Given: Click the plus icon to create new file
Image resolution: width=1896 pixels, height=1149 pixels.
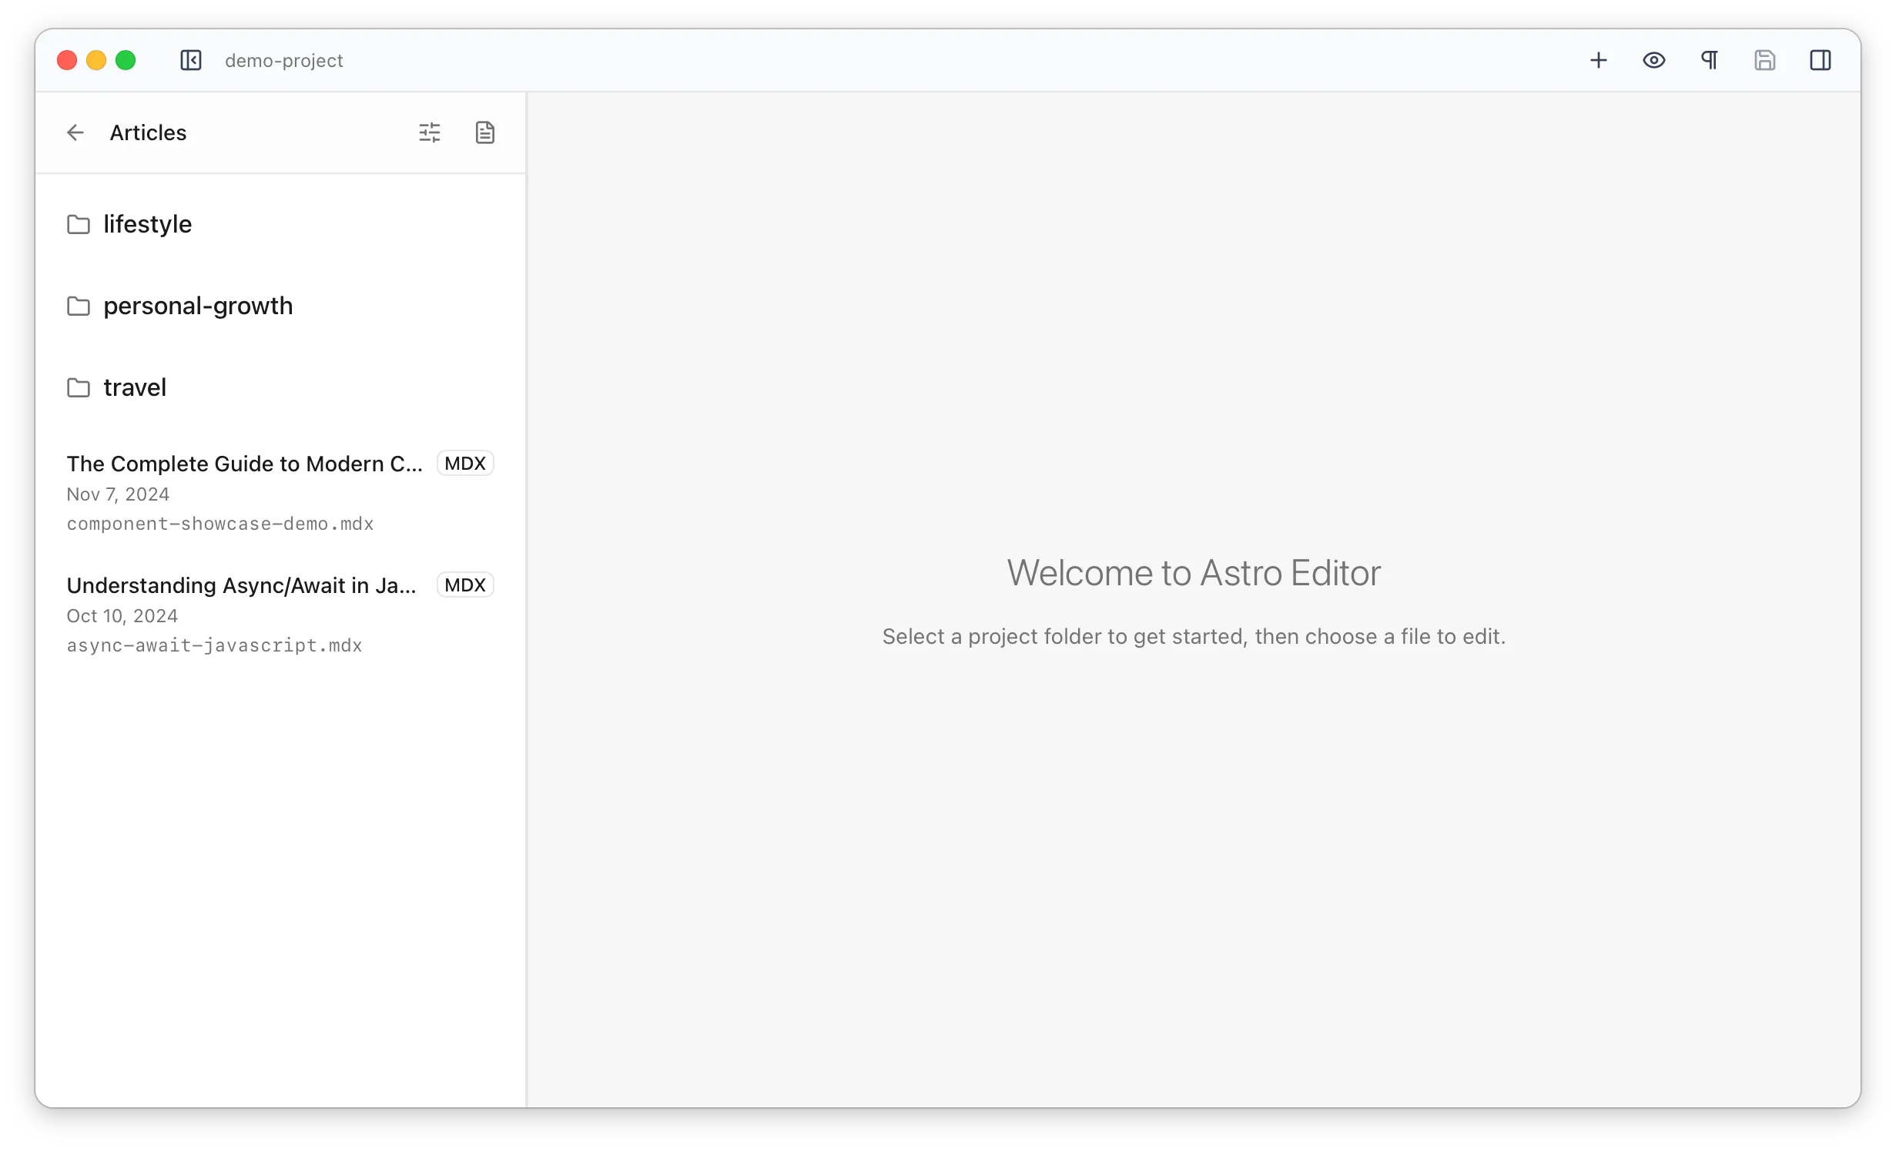Looking at the screenshot, I should click(x=1599, y=60).
